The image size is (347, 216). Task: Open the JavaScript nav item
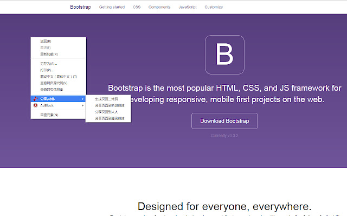(x=188, y=7)
